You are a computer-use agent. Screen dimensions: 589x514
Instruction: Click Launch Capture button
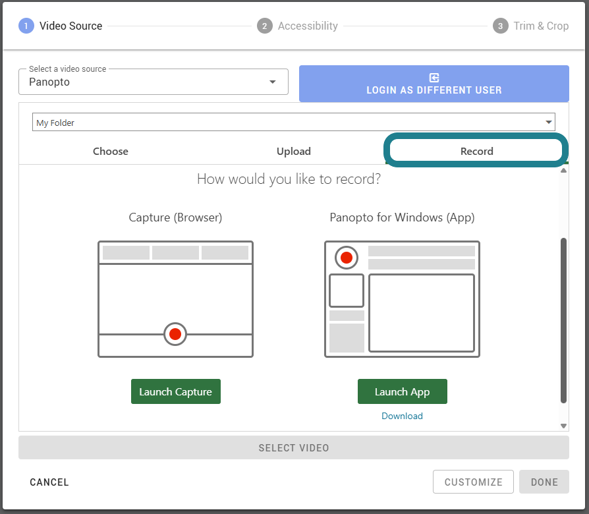(175, 391)
